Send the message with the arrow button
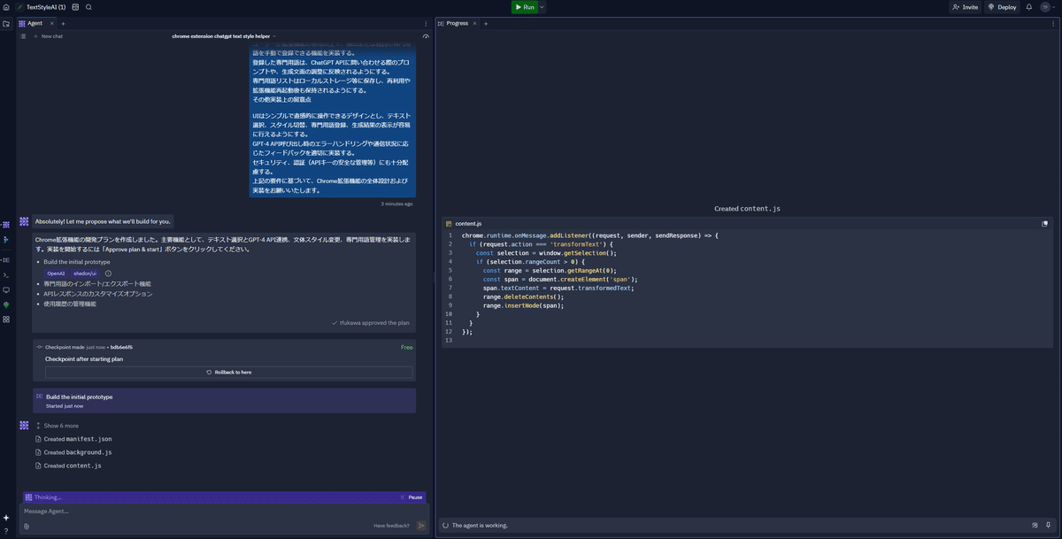Viewport: 1062px width, 539px height. coord(421,526)
